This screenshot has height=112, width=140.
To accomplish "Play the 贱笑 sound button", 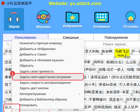I will tap(118, 107).
